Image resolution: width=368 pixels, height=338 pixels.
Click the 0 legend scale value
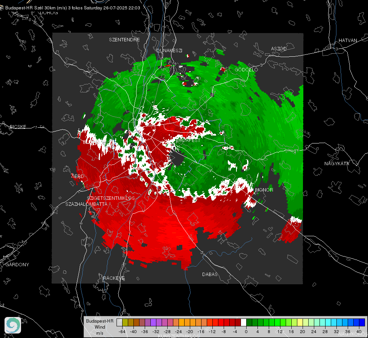246,332
